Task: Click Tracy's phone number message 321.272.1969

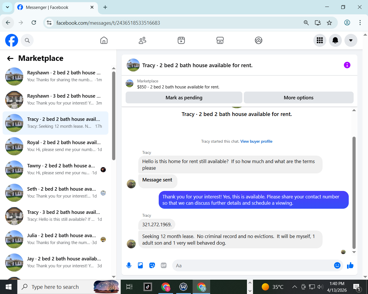Action: pyautogui.click(x=157, y=225)
